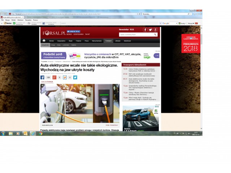This screenshot has width=231, height=173.
Task: Open the Widok menu in the browser
Action: click(13, 20)
